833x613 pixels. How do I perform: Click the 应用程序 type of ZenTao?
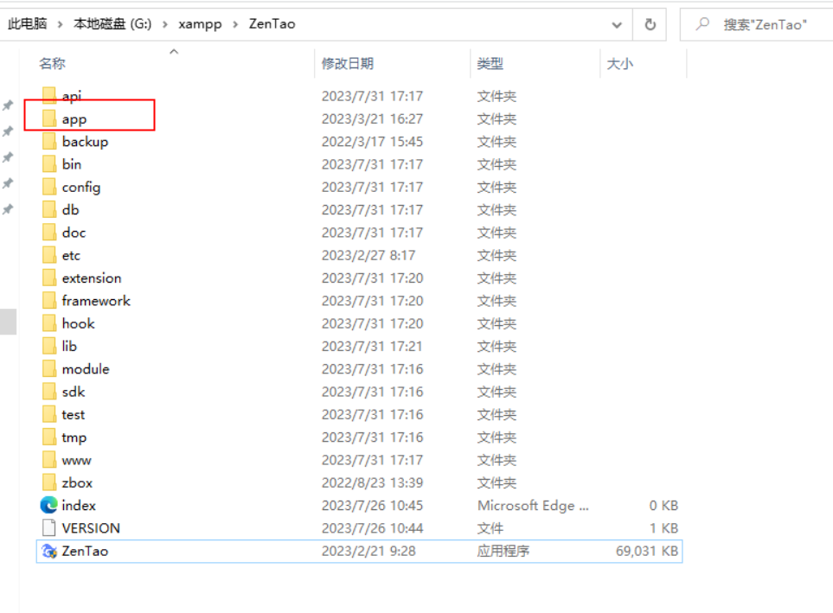[x=503, y=551]
